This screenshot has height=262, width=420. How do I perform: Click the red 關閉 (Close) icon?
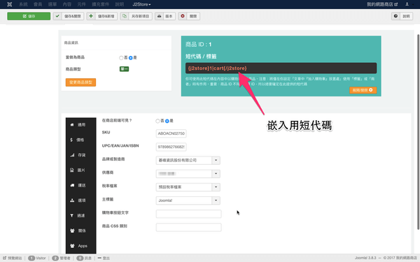[x=183, y=16]
